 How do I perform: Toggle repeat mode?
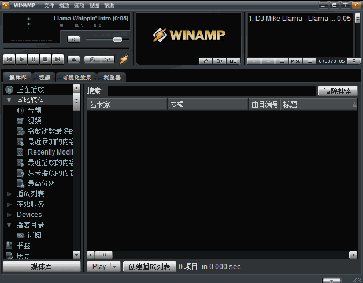pyautogui.click(x=108, y=60)
